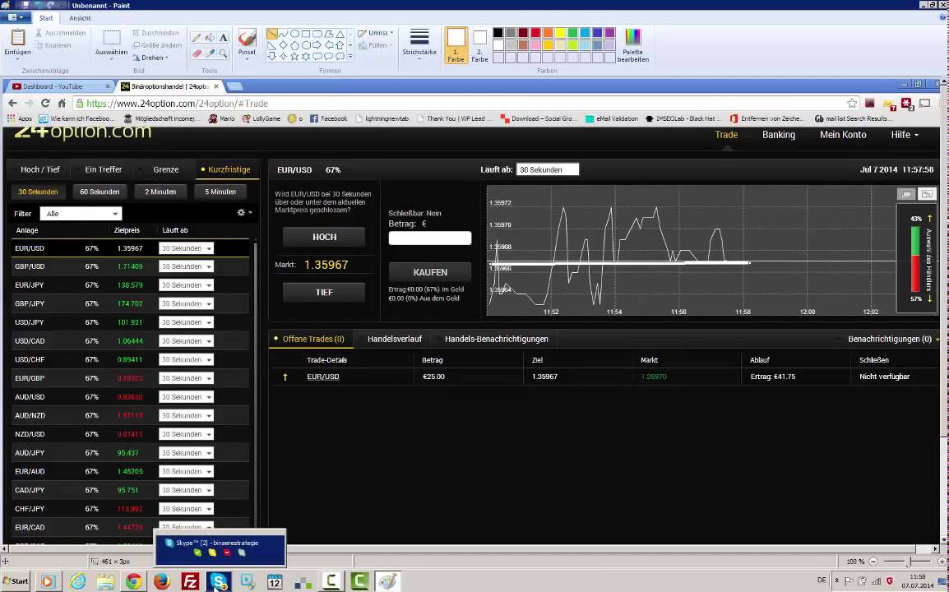
Task: Go to Mein Konto in navigation
Action: 843,135
